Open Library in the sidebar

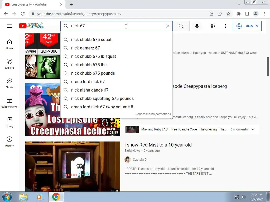(x=9, y=122)
